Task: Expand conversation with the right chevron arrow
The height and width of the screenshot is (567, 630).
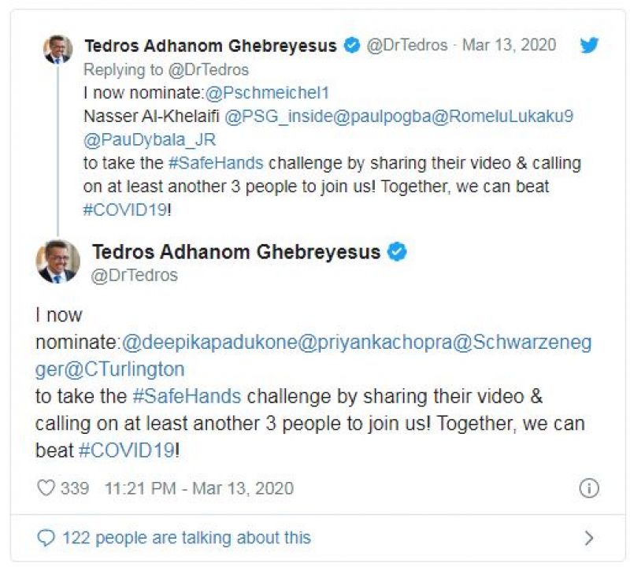Action: click(x=588, y=538)
